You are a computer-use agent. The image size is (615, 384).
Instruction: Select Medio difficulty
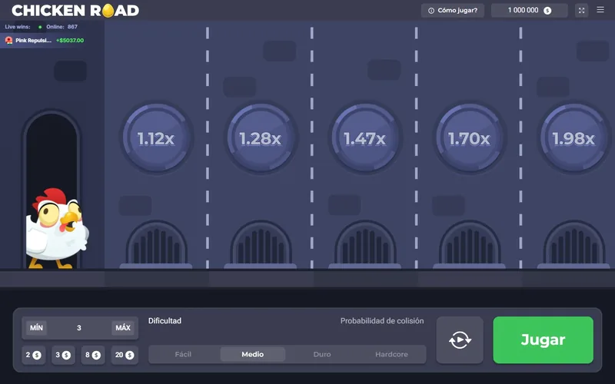click(253, 354)
